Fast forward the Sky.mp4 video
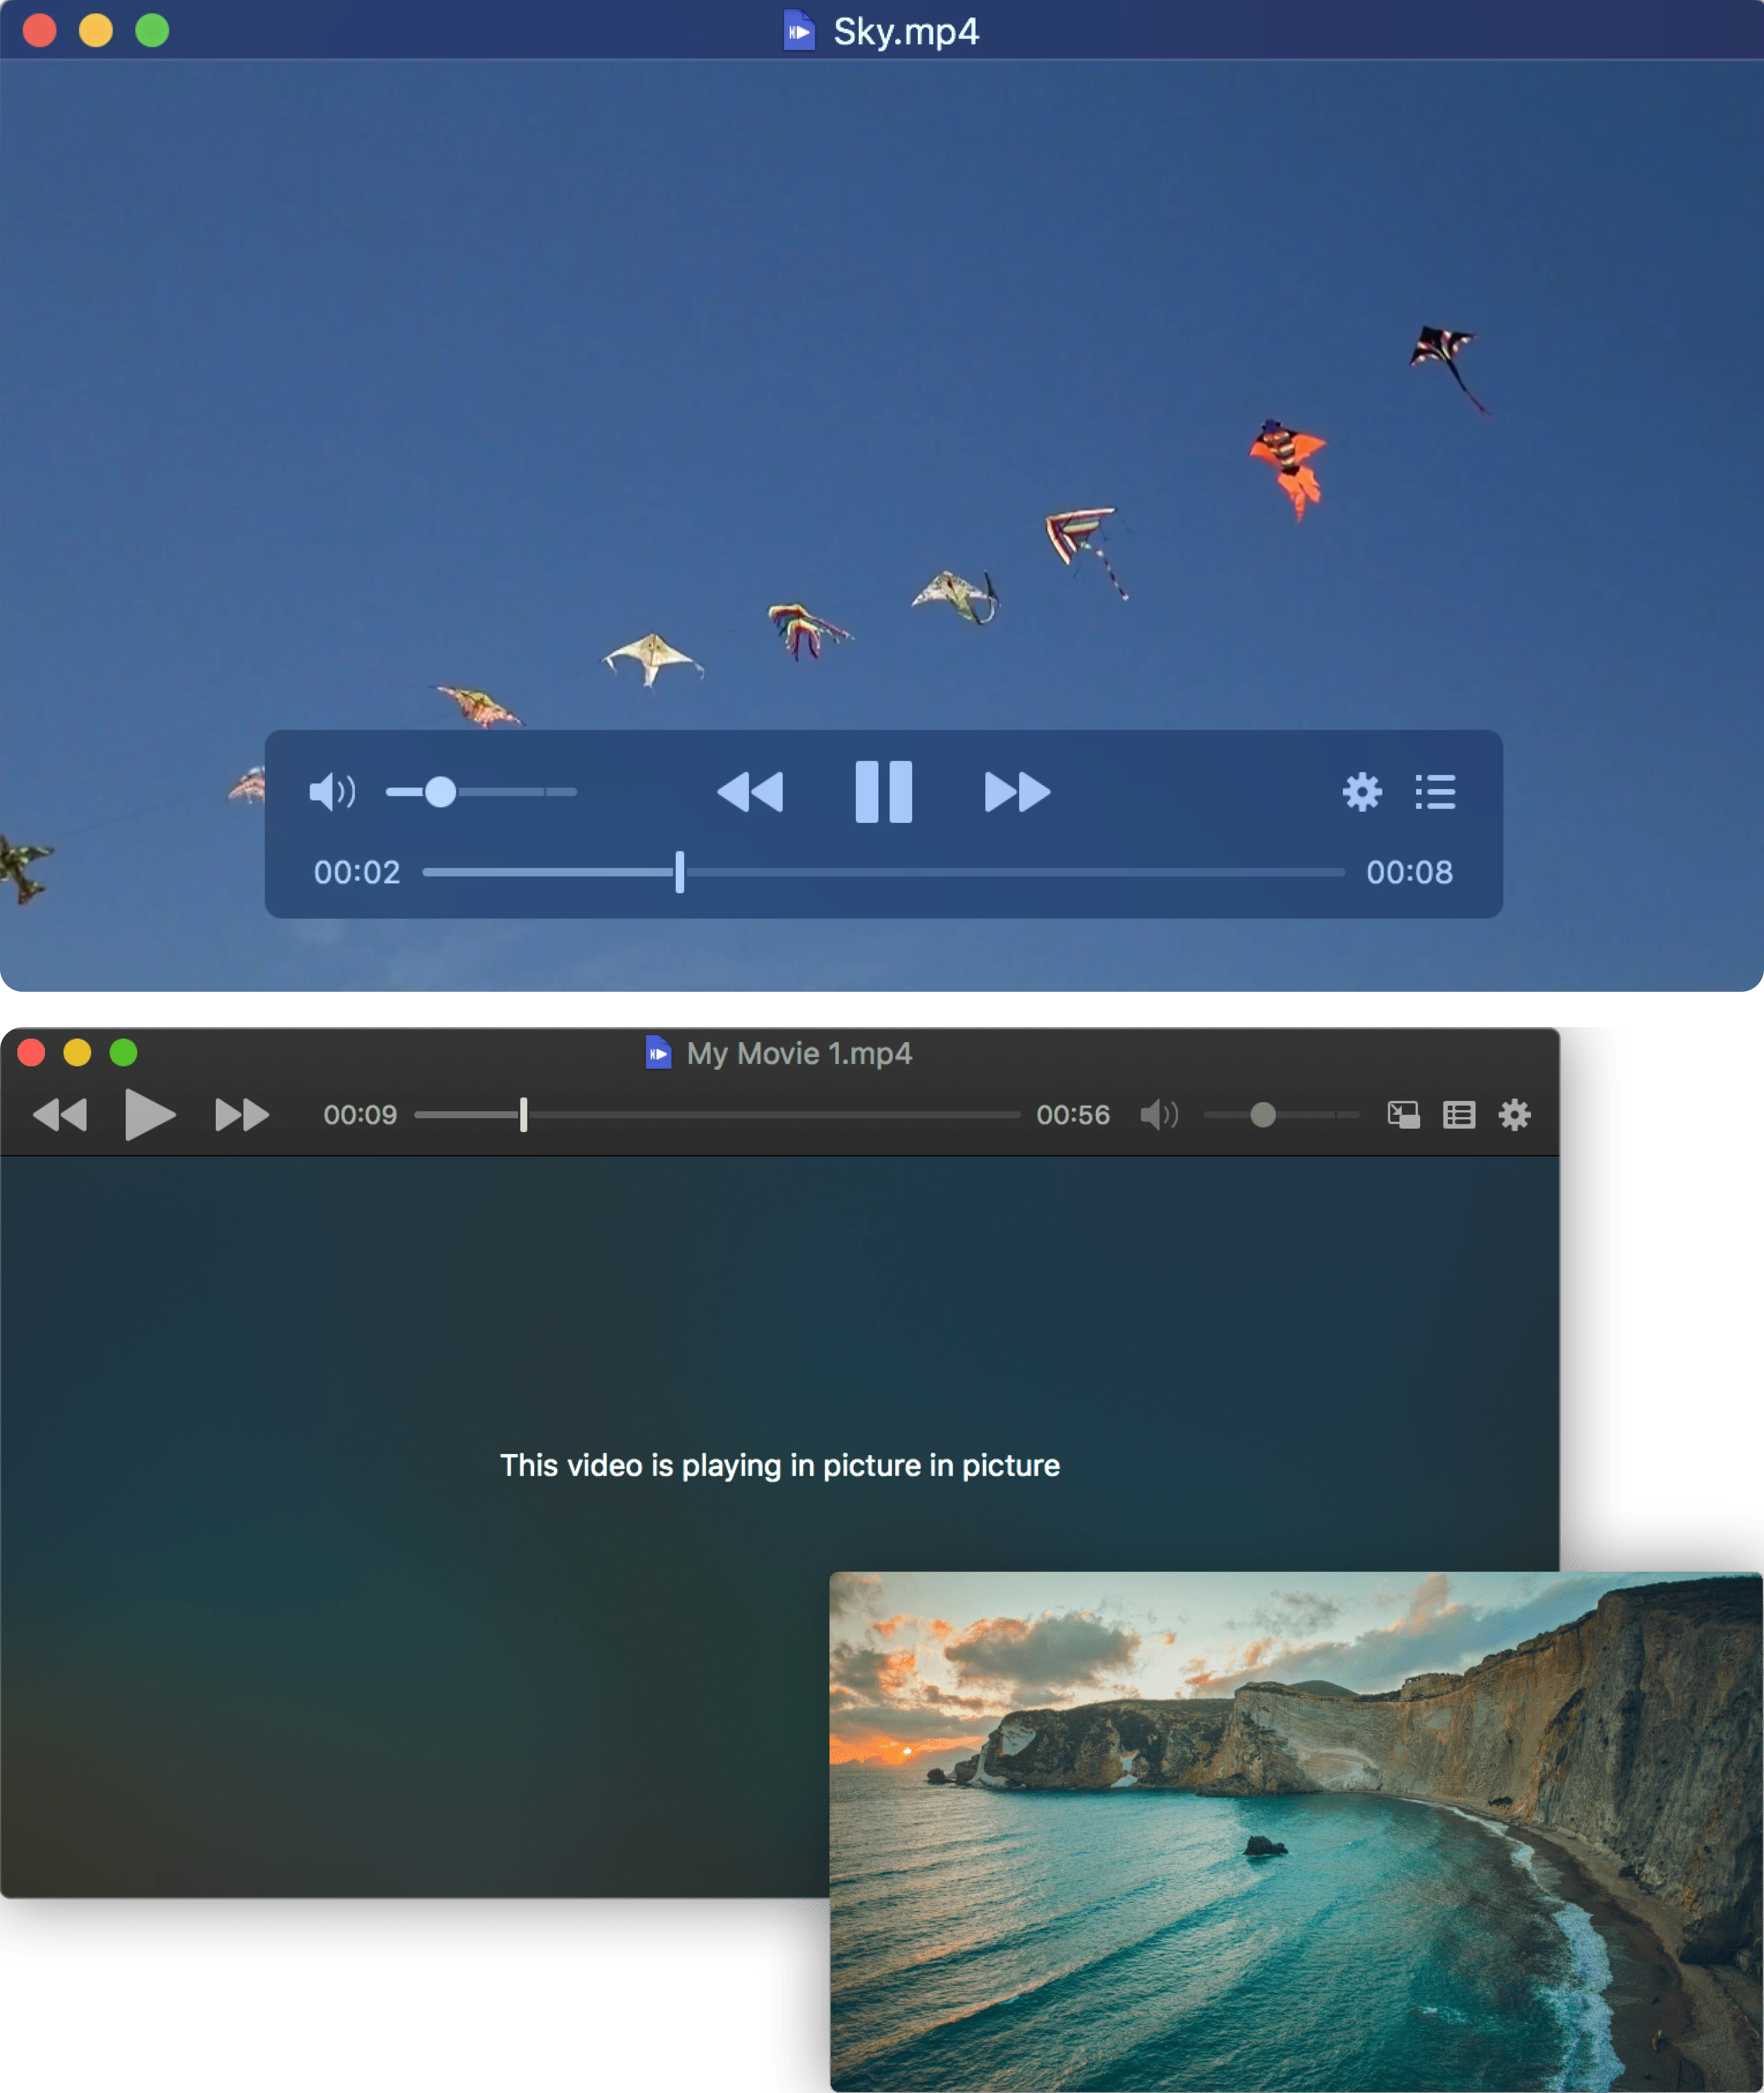Image resolution: width=1764 pixels, height=2093 pixels. tap(1017, 792)
